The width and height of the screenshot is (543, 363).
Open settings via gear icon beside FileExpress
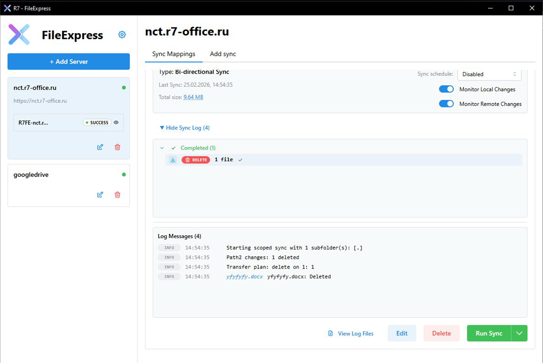[x=122, y=35]
